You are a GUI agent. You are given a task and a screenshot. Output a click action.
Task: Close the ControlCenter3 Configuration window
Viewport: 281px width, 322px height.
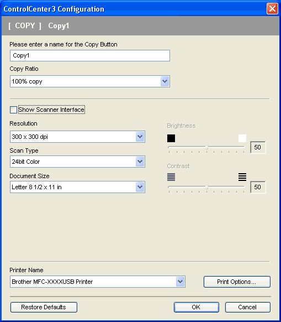[x=272, y=9]
